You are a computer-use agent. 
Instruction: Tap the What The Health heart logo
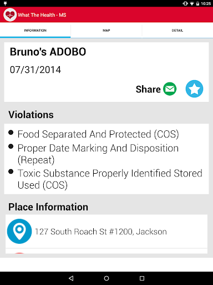[x=10, y=14]
